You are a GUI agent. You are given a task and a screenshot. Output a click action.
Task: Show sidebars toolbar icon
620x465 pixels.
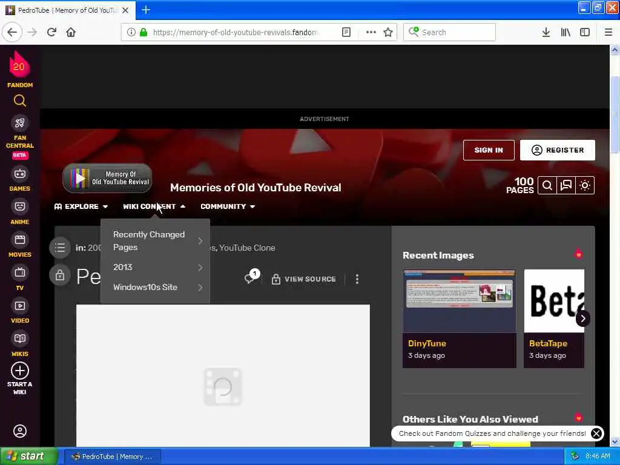[x=585, y=33]
